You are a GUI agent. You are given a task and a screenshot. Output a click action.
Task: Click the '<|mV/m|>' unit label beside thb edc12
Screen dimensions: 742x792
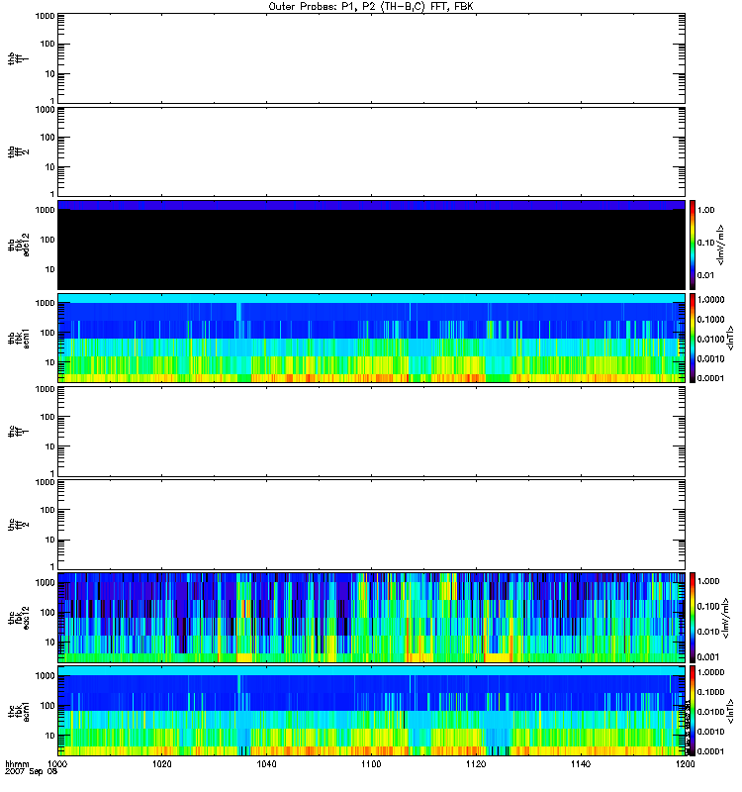pyautogui.click(x=721, y=245)
